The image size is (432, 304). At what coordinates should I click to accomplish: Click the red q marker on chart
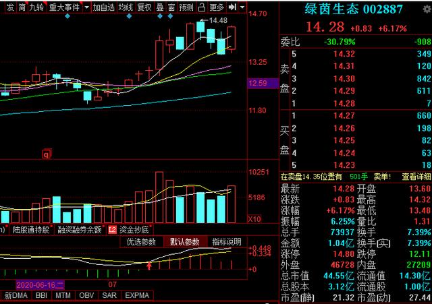[47, 154]
